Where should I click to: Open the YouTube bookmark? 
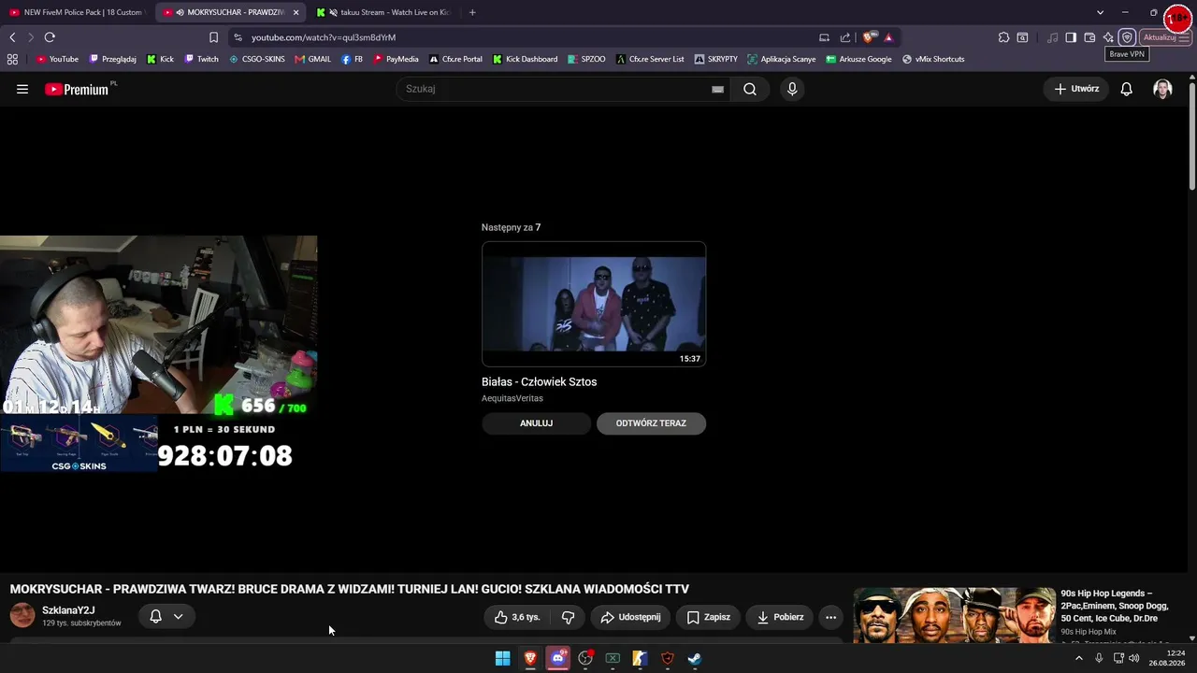[x=58, y=59]
